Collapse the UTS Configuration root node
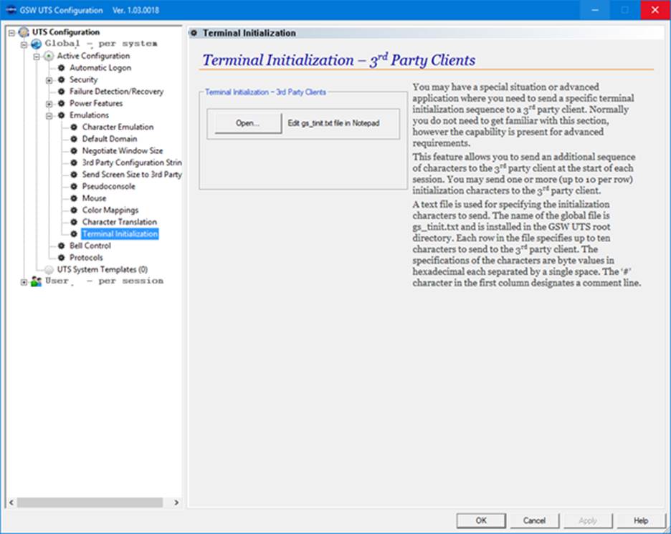671x534 pixels. click(x=11, y=32)
